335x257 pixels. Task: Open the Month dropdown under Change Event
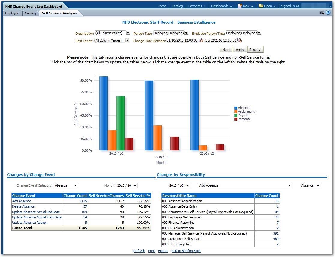click(127, 185)
